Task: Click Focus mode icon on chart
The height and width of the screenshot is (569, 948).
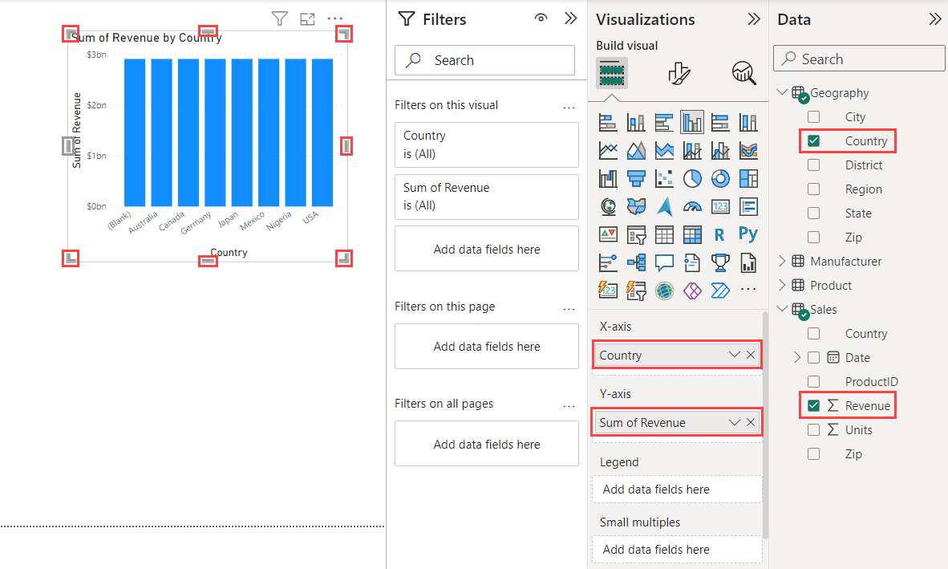Action: [307, 18]
